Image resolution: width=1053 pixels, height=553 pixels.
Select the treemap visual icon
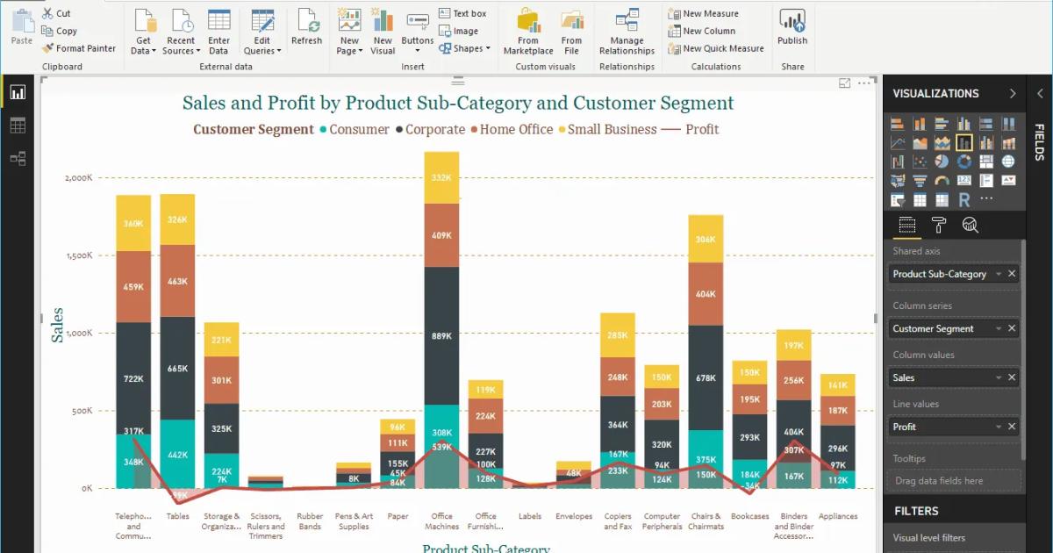pyautogui.click(x=986, y=162)
